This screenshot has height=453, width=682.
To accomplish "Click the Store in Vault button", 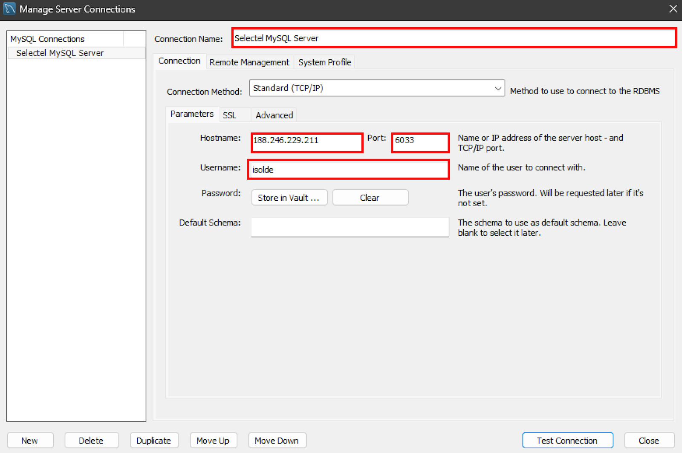I will pos(289,198).
